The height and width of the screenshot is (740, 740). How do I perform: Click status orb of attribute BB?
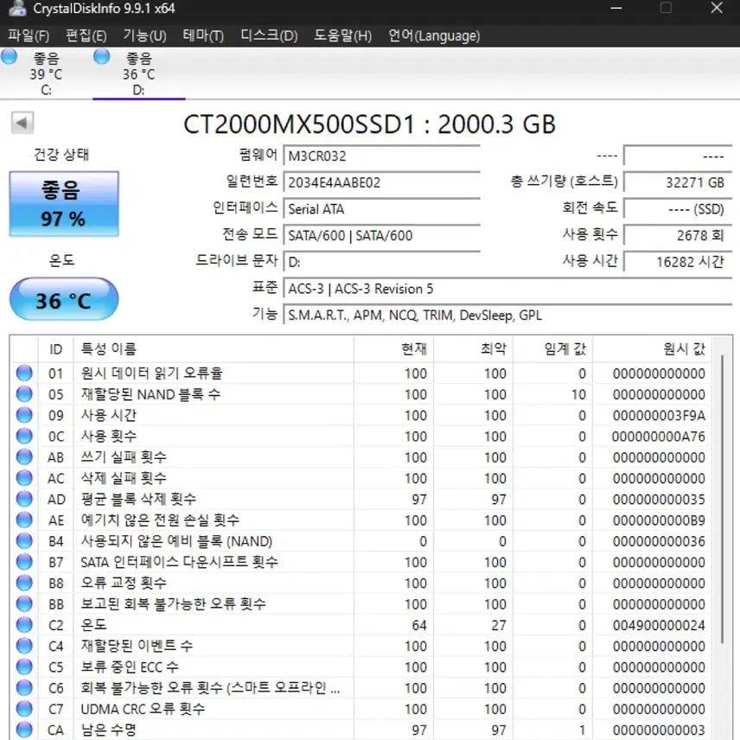click(24, 603)
